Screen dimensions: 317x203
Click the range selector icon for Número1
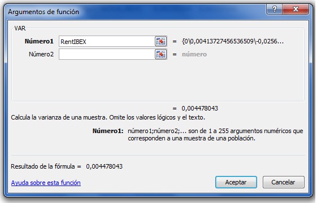pos(161,41)
